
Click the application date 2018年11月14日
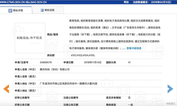pos(93,62)
